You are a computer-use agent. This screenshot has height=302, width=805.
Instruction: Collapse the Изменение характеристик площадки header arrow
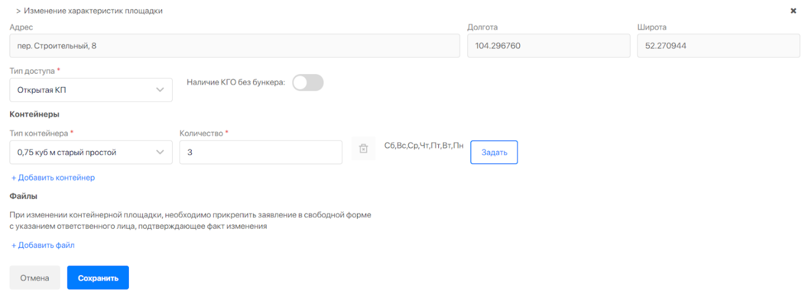19,11
